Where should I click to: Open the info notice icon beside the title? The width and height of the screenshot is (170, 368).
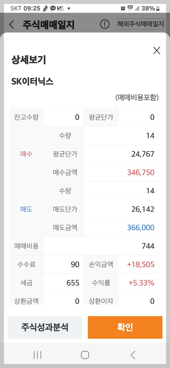(x=104, y=24)
